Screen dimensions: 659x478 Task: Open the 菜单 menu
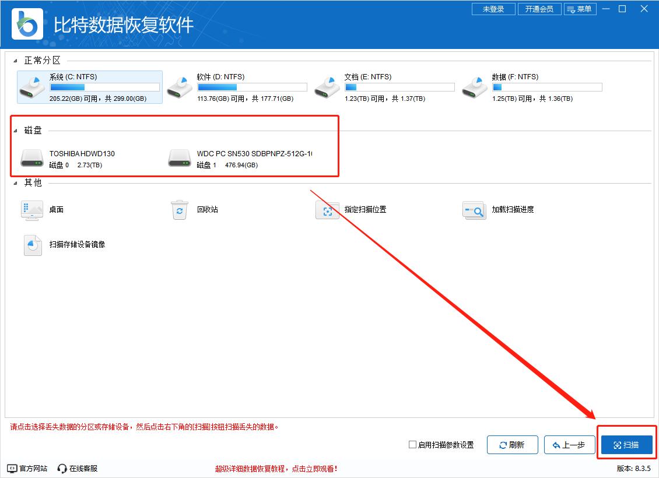[x=580, y=9]
